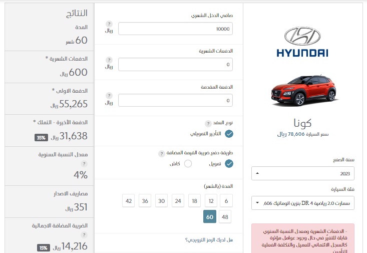This screenshot has height=253, width=367.
Task: Select كاش VAT payment option
Action: [x=188, y=163]
